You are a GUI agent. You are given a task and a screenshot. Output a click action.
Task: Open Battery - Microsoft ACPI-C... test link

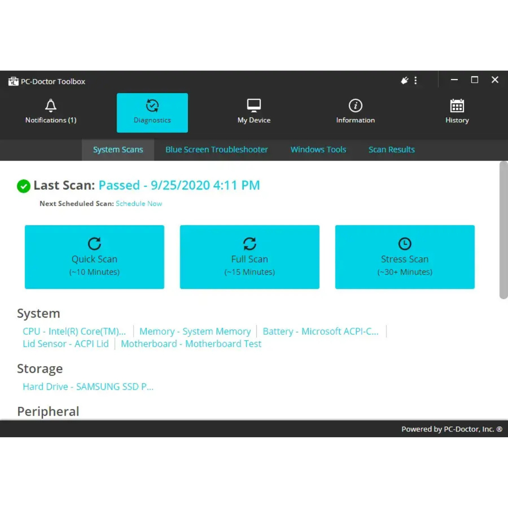[320, 331]
